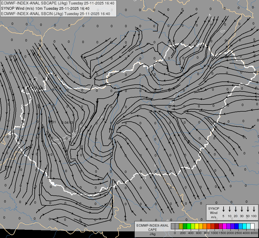
Task: Click the 20 m/s wind arrow in legend
Action: point(235,209)
